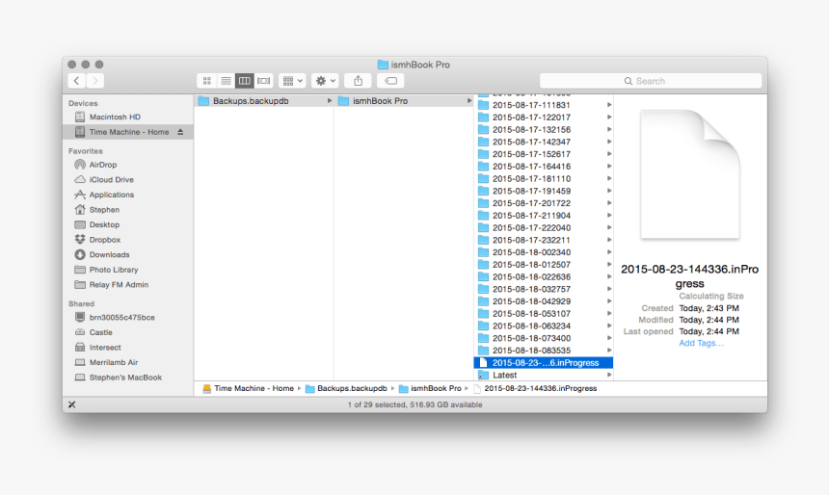This screenshot has height=495, width=829.
Task: Open Applications folder in sidebar
Action: (127, 195)
